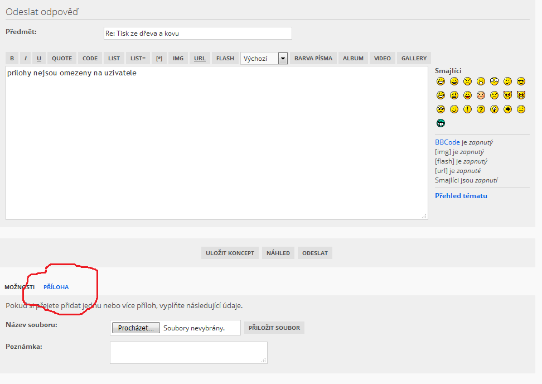Viewport: 542px width, 384px height.
Task: Click Procházet to browse for a file
Action: pos(136,328)
